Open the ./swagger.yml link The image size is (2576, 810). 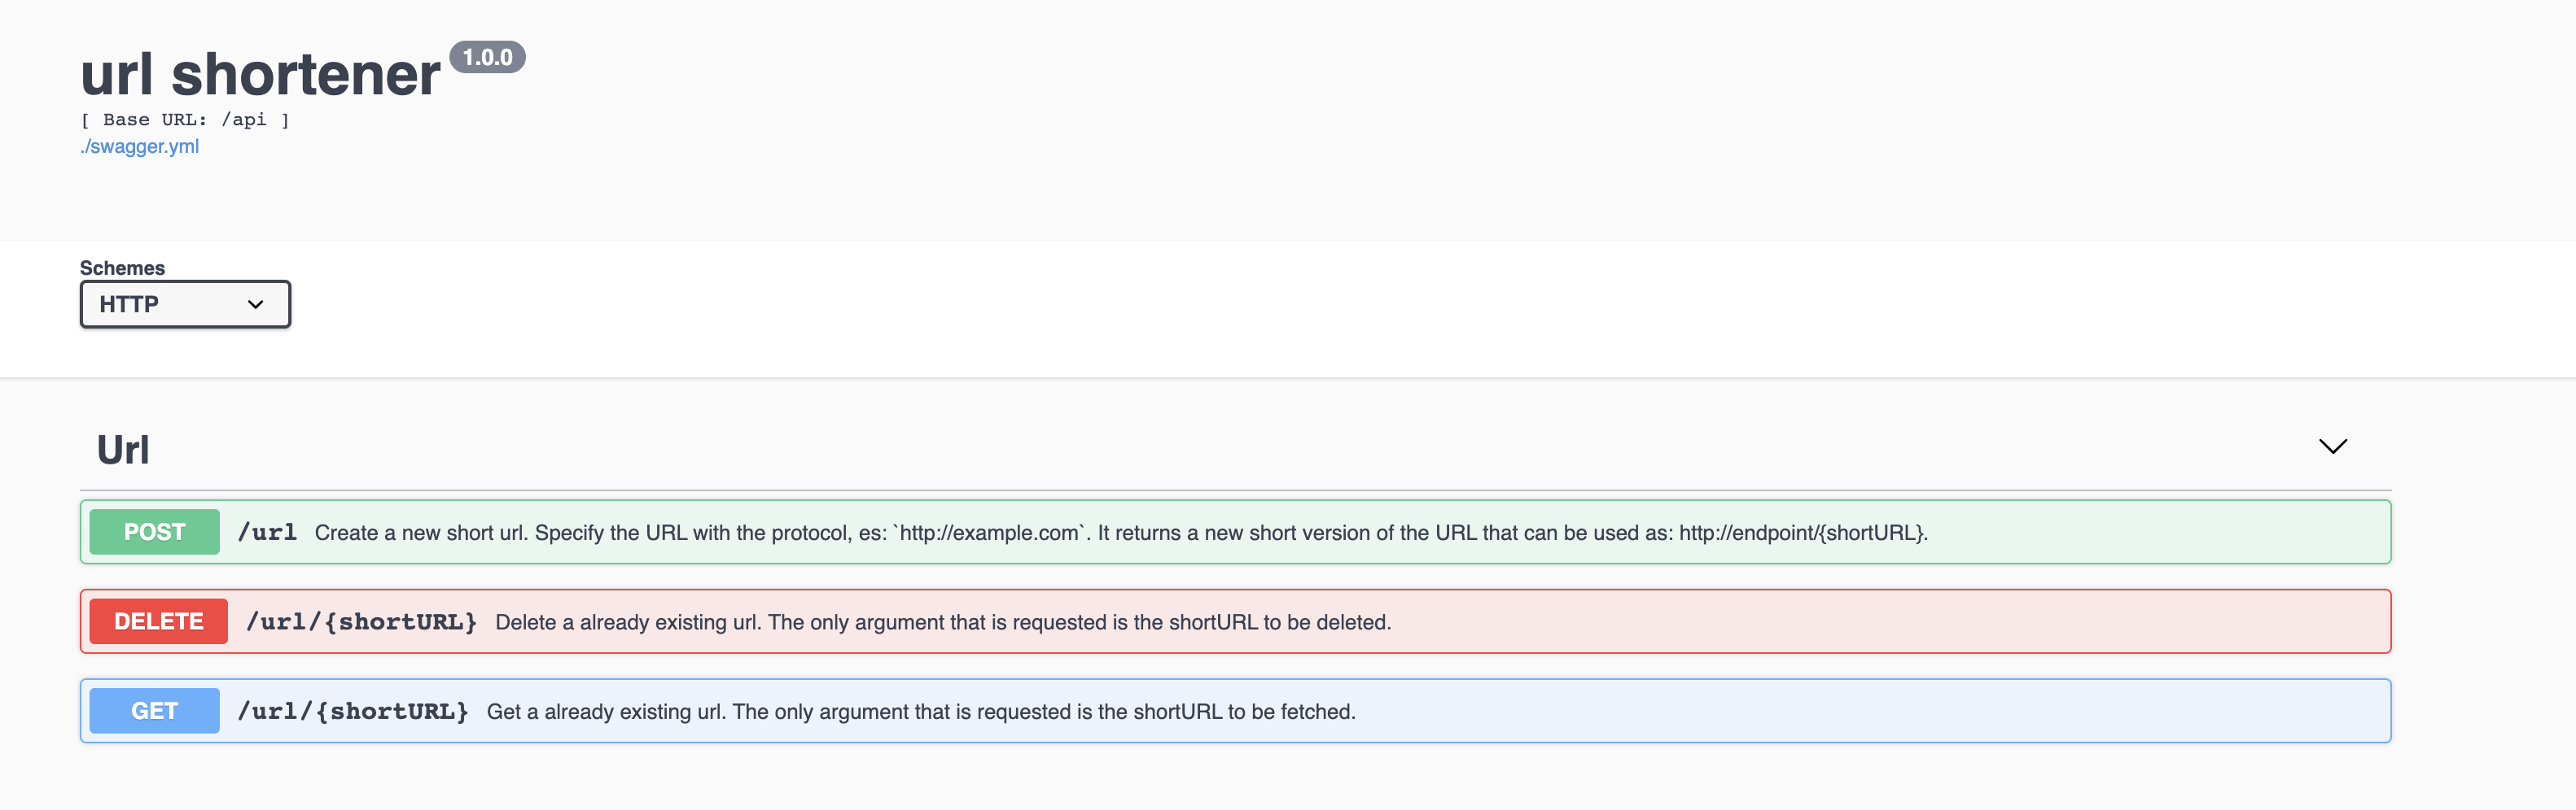[139, 147]
